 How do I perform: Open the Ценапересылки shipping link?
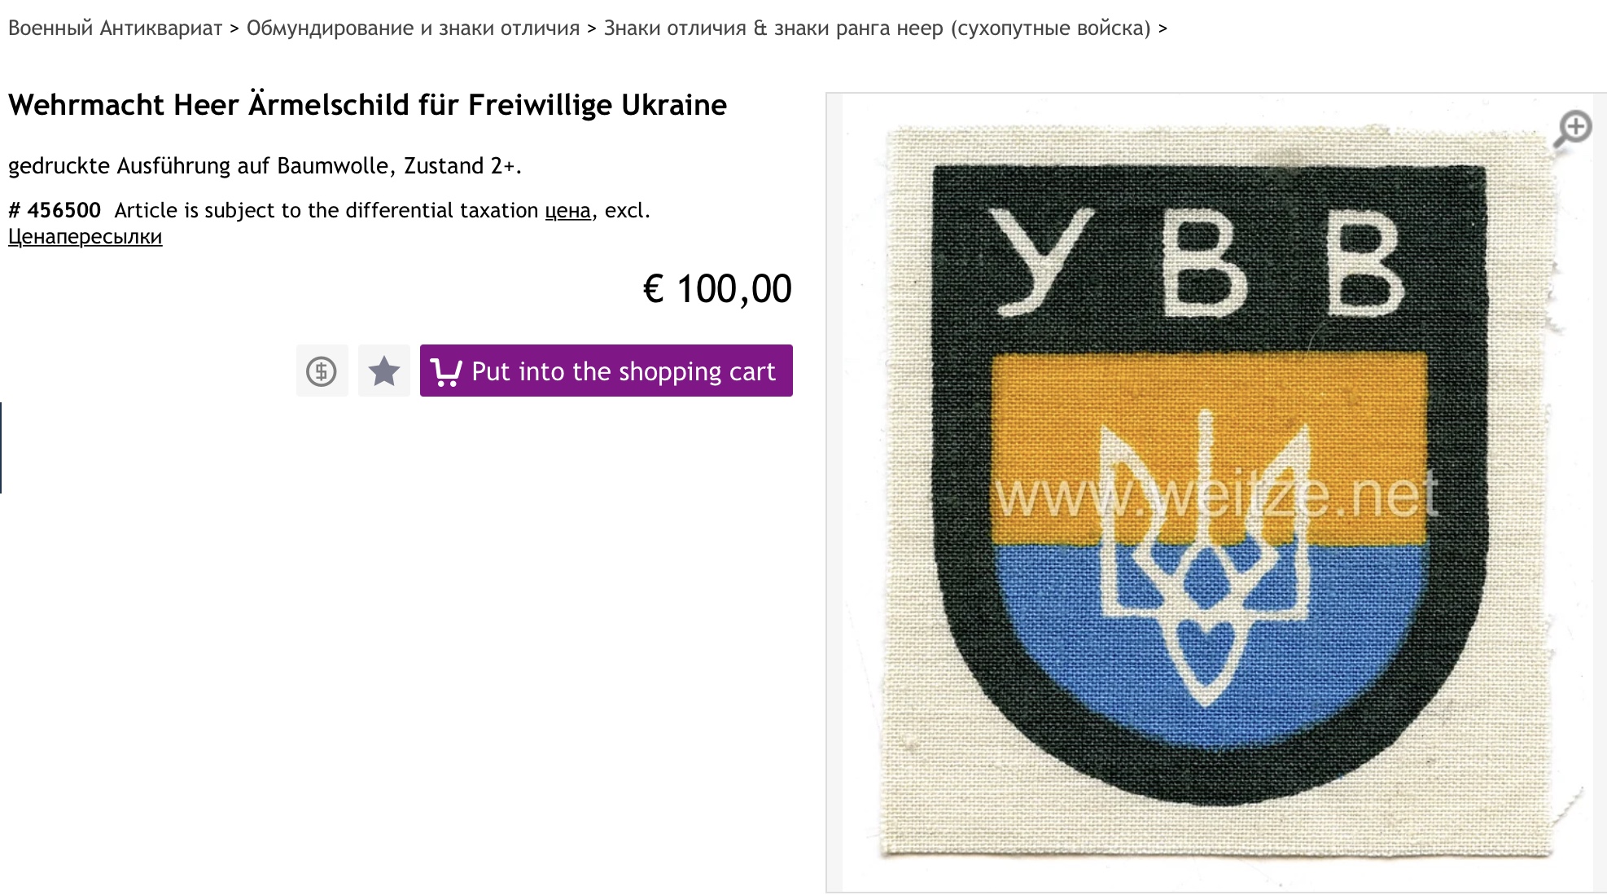pos(85,236)
